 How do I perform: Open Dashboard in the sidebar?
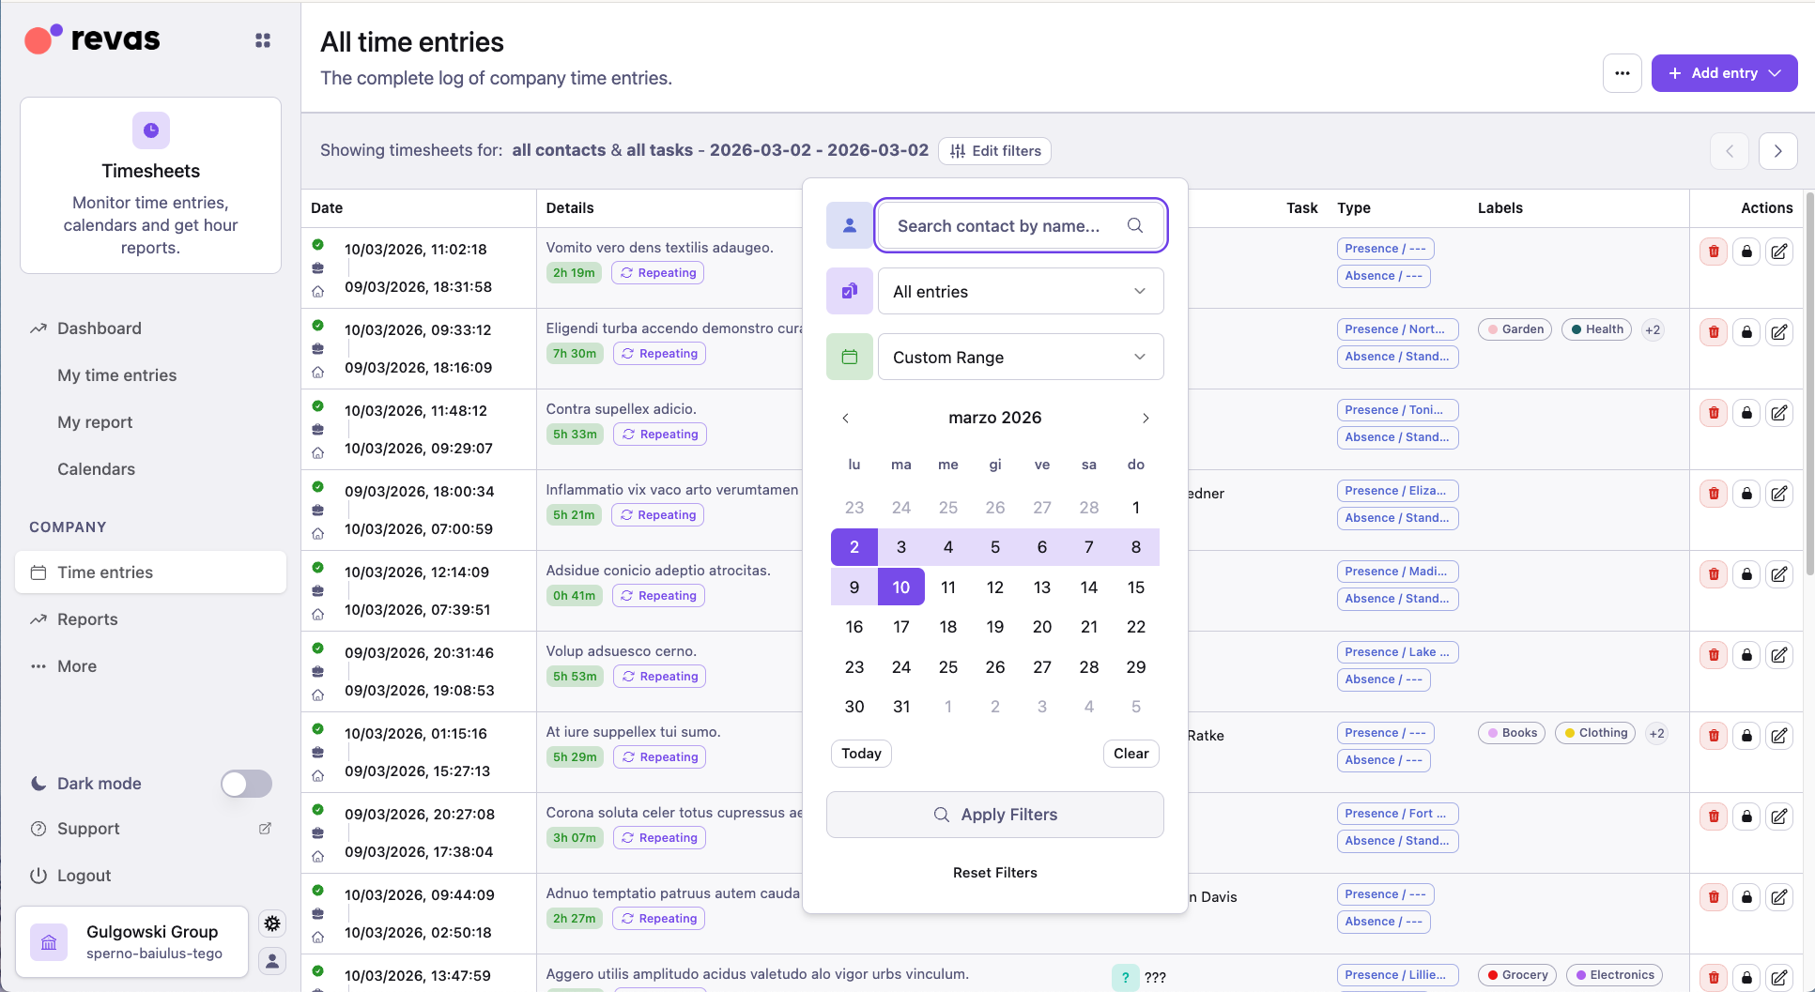[x=100, y=328]
